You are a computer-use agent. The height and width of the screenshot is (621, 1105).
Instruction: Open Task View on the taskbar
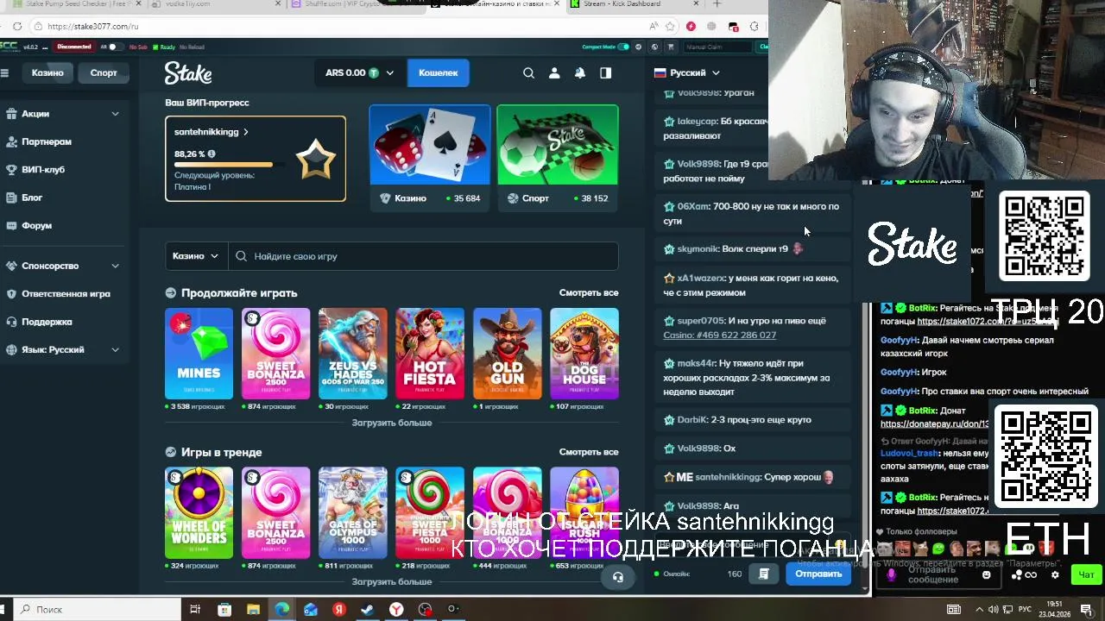click(195, 609)
